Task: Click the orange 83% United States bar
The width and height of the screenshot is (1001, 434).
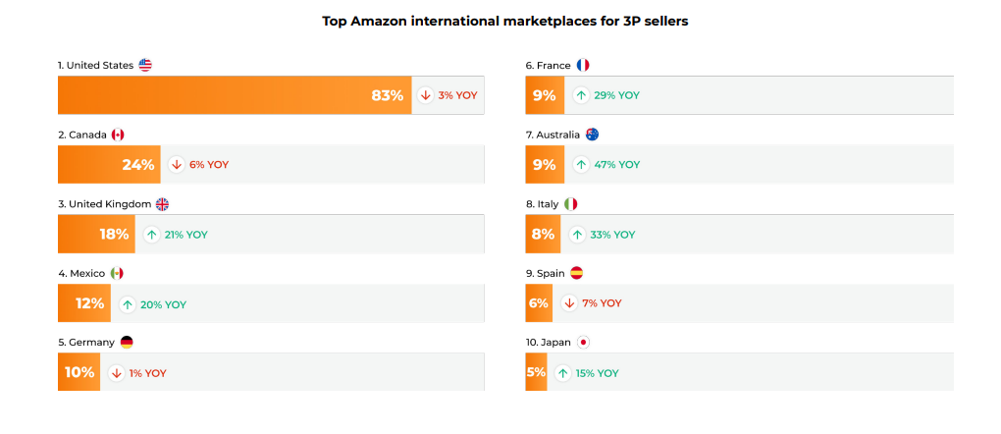Action: point(235,95)
